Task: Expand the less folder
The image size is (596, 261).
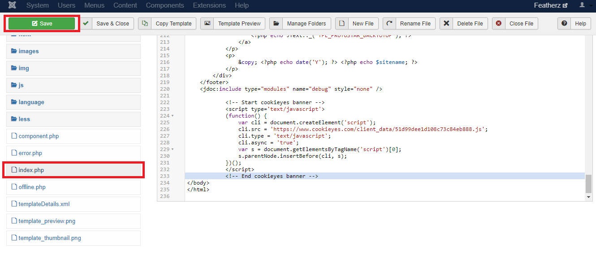Action: pyautogui.click(x=73, y=119)
